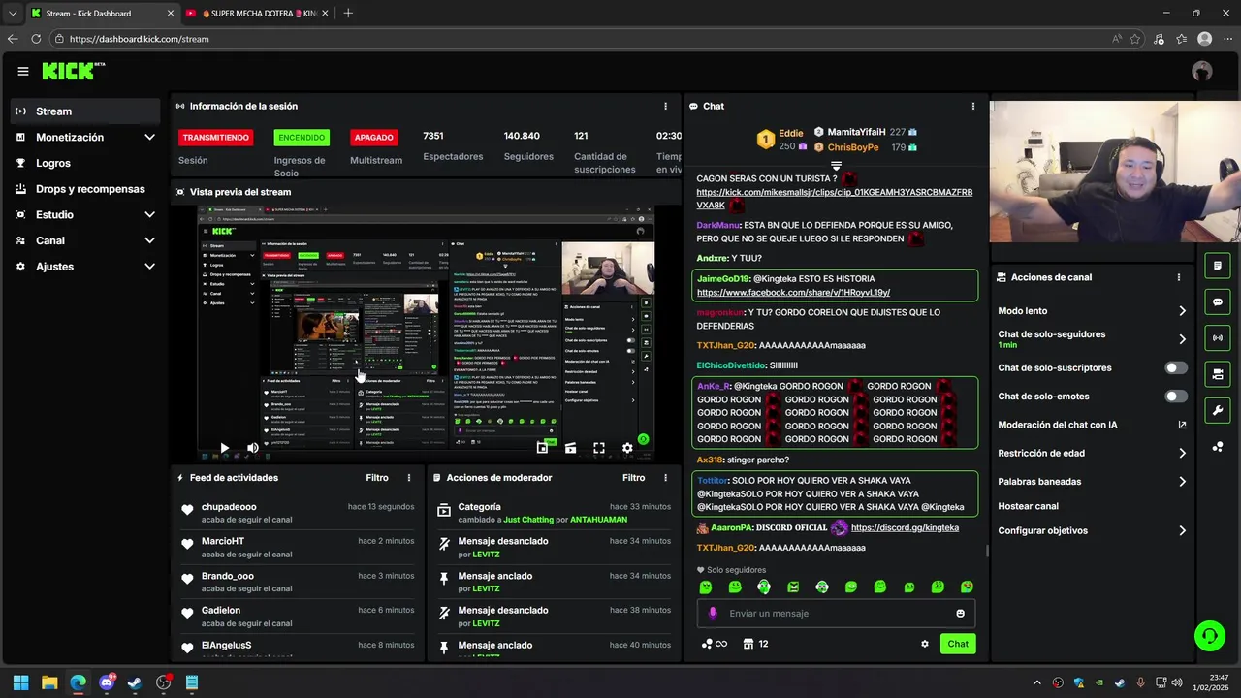Open the Modo lento options arrow
Viewport: 1241px width, 698px height.
(1182, 311)
